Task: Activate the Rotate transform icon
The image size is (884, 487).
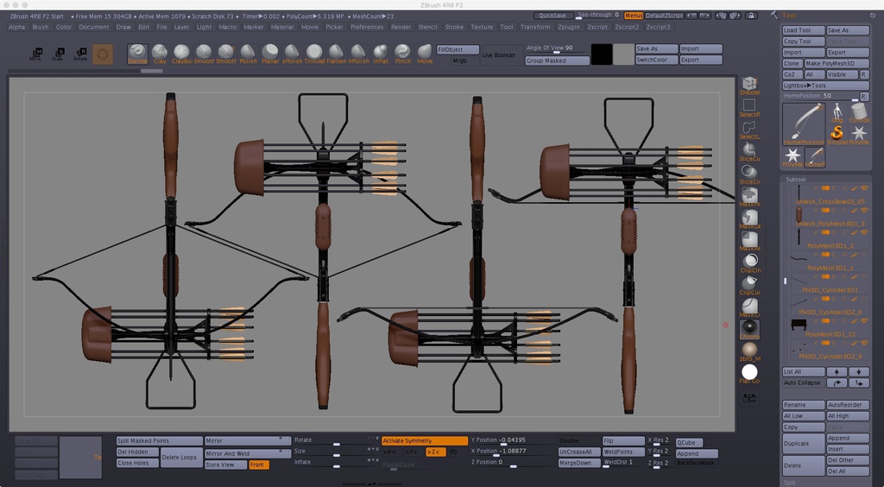Action: [80, 54]
